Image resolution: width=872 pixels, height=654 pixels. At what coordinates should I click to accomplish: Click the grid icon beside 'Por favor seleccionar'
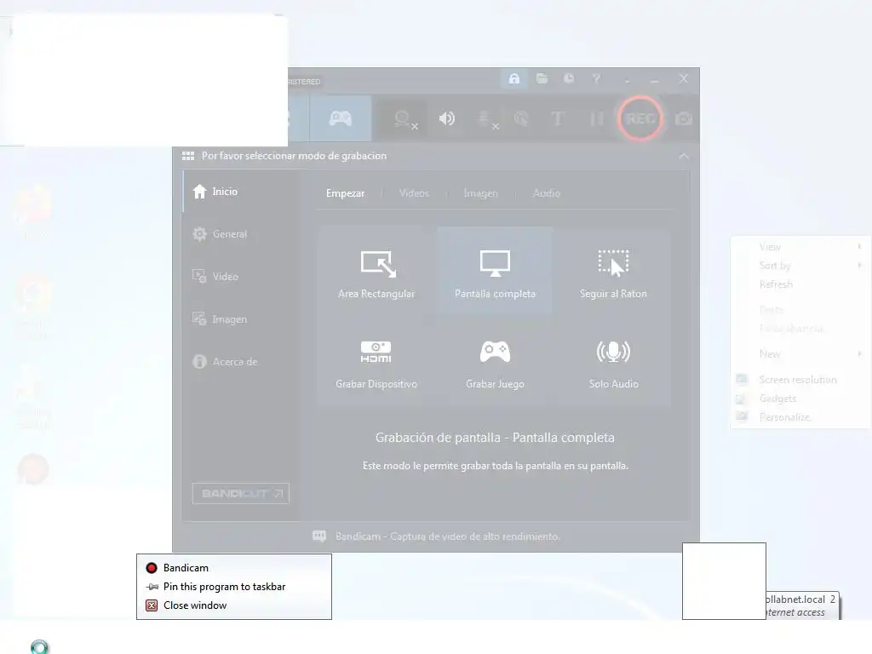(x=188, y=156)
